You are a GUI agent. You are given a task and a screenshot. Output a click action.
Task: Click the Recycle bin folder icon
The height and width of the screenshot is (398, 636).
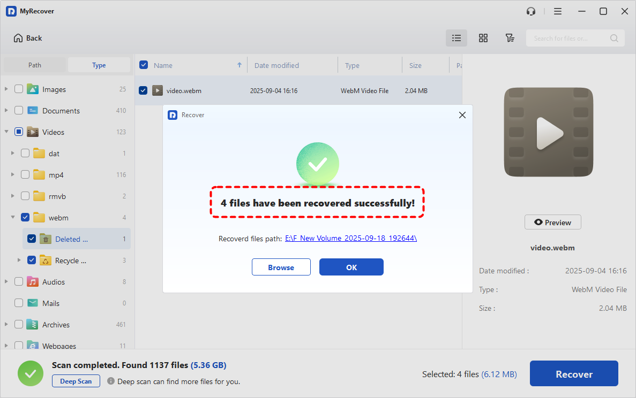[46, 261]
